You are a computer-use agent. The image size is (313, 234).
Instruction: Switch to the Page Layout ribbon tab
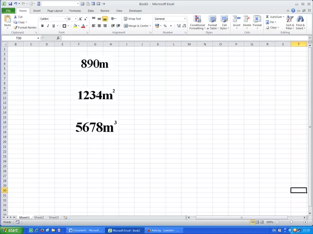click(x=55, y=11)
